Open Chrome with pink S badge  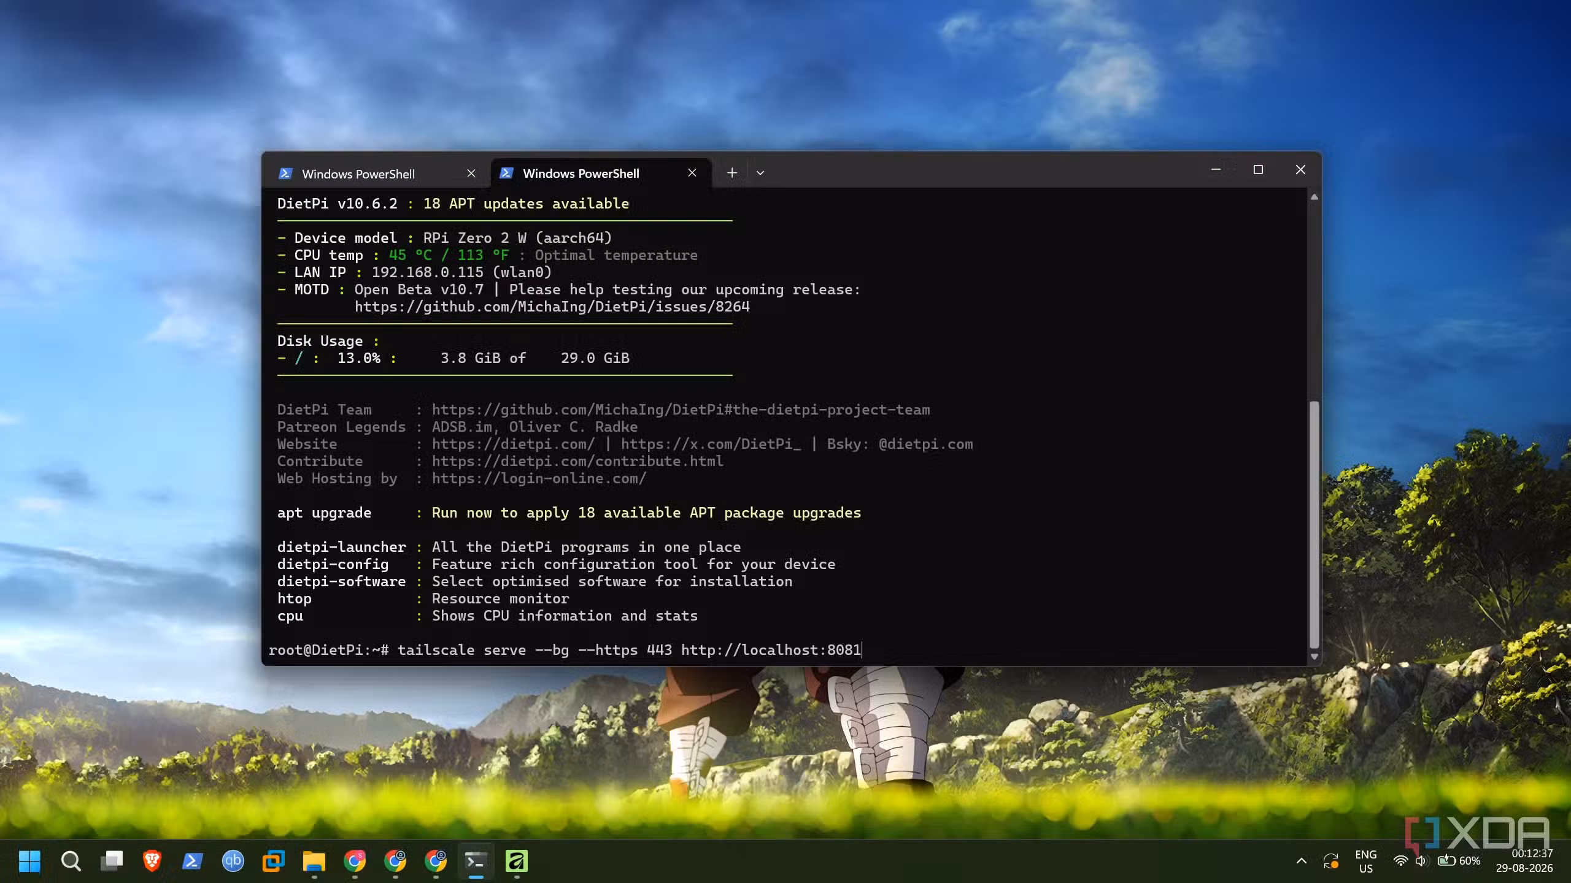tap(355, 861)
